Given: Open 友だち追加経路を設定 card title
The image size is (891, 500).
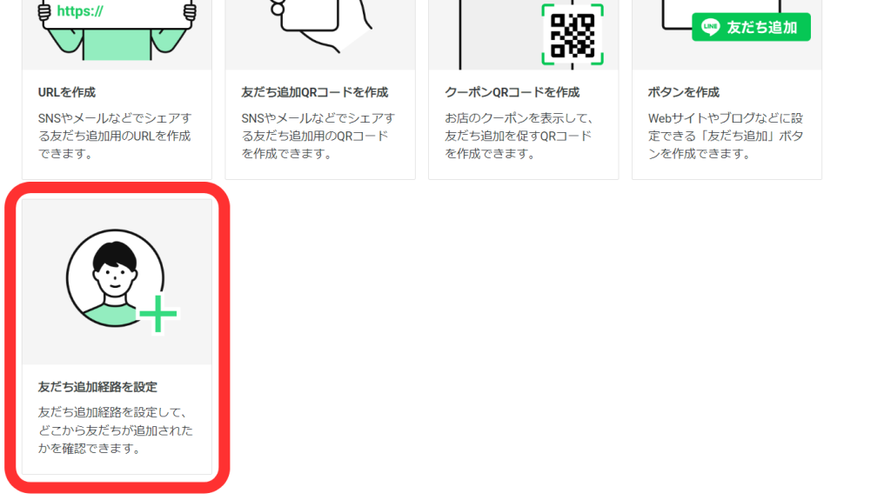Looking at the screenshot, I should pyautogui.click(x=97, y=387).
